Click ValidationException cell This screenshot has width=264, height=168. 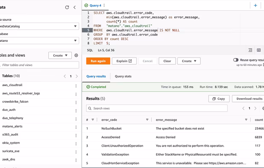point(115,154)
